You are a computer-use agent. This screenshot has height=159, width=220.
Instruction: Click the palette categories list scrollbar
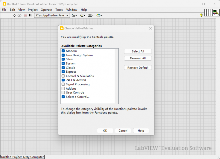(116, 76)
